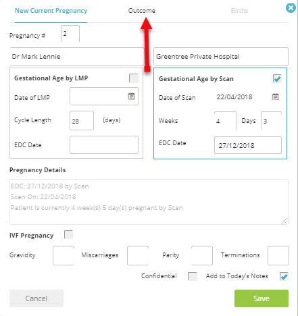The width and height of the screenshot is (298, 316).
Task: Cancel the new pregnancy form
Action: tap(36, 298)
